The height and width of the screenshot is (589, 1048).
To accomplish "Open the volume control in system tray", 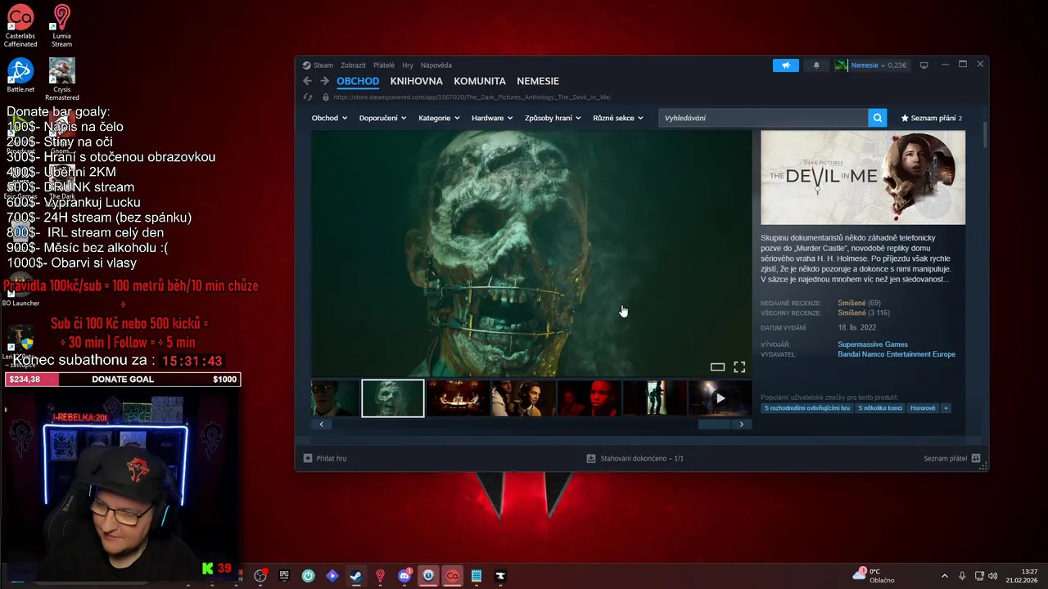I will 992,576.
